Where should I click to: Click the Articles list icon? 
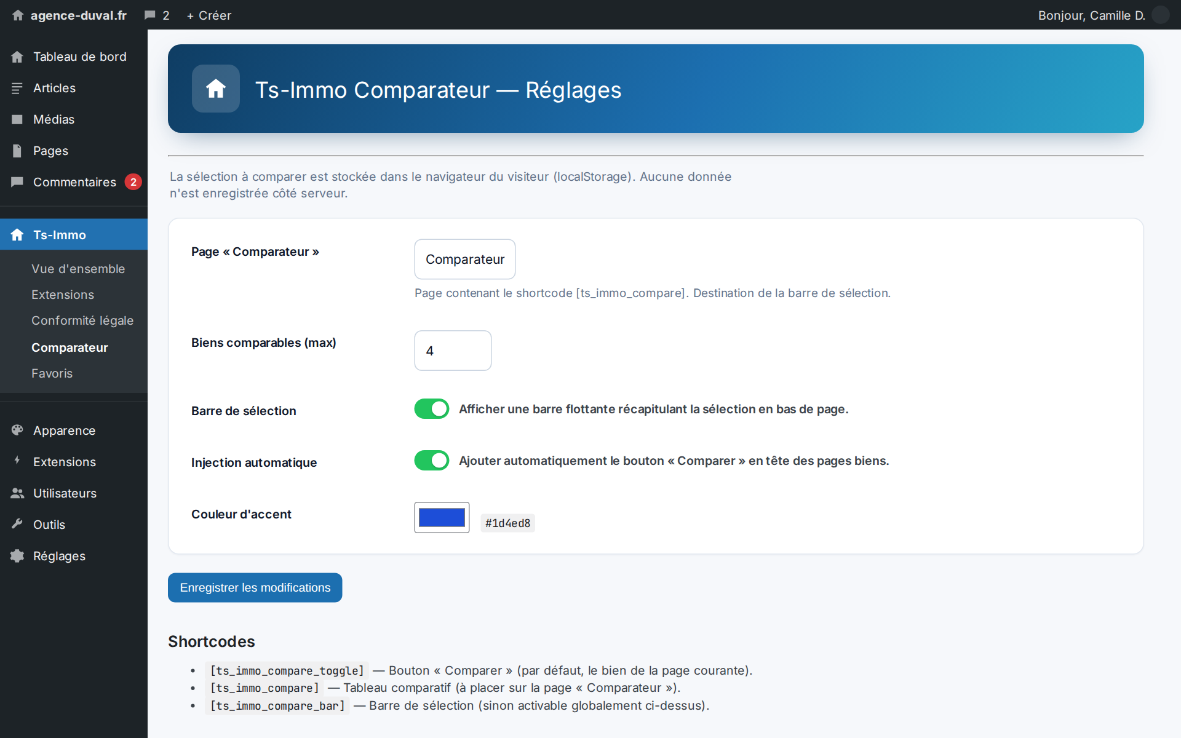point(17,88)
